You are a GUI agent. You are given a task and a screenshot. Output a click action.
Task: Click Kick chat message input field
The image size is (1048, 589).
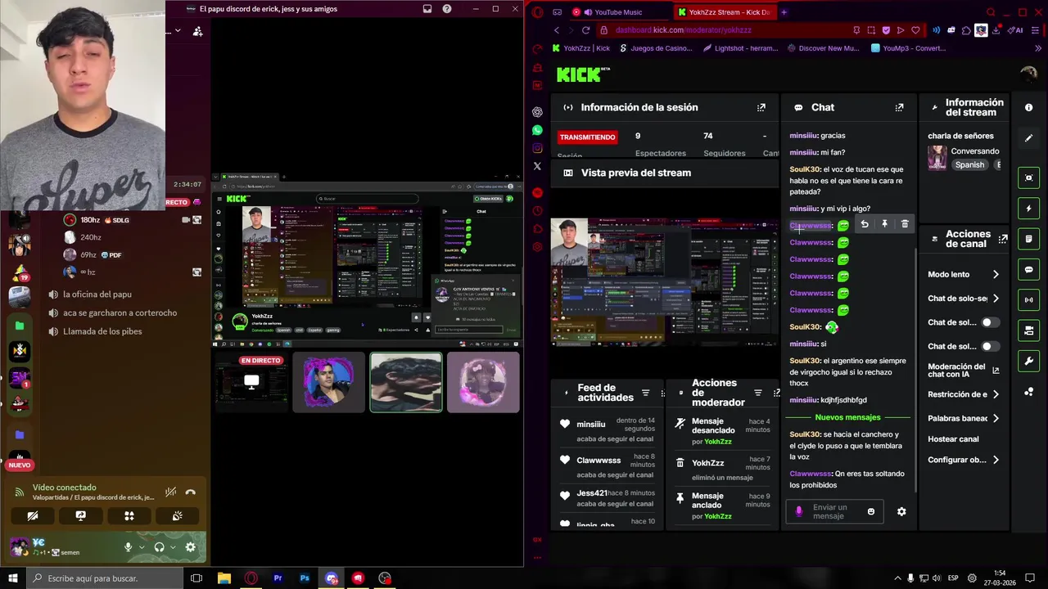pos(835,511)
